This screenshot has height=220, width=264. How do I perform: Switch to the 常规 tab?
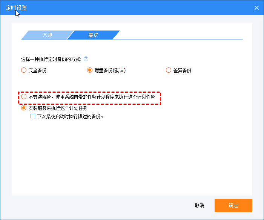point(47,35)
